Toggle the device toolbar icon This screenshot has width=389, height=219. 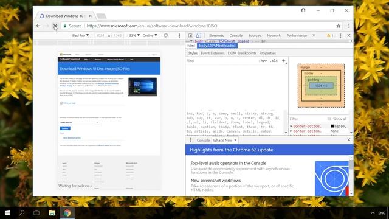pyautogui.click(x=199, y=35)
